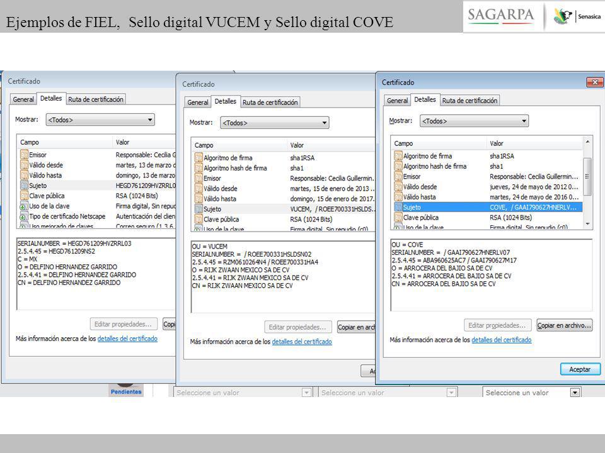Click Válido hasta icon in right certificate window
This screenshot has height=453, width=605.
coord(398,197)
